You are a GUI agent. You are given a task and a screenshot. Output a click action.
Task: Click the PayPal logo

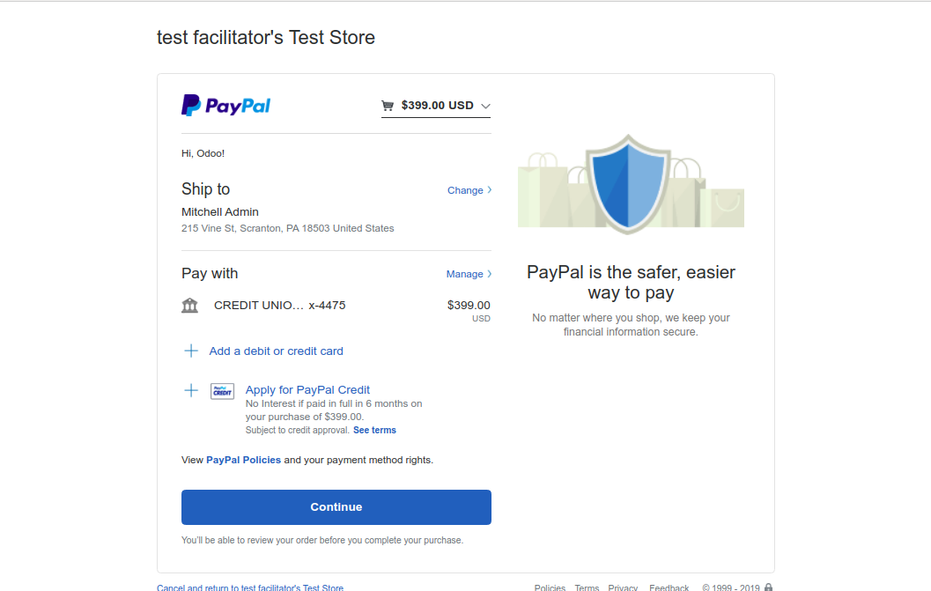[x=225, y=106]
